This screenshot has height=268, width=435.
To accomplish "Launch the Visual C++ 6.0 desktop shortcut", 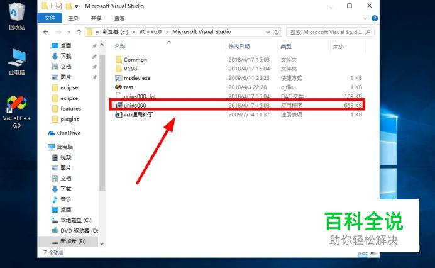I will coord(16,111).
